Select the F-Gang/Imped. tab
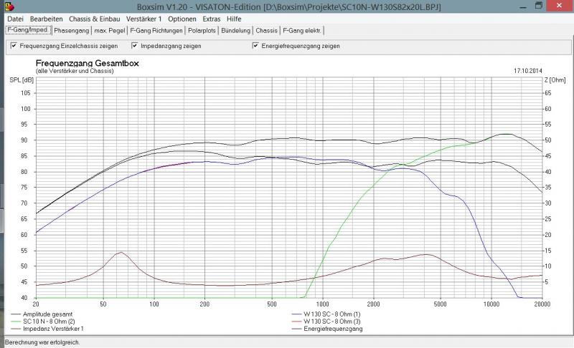This screenshot has height=348, width=574. tap(28, 30)
